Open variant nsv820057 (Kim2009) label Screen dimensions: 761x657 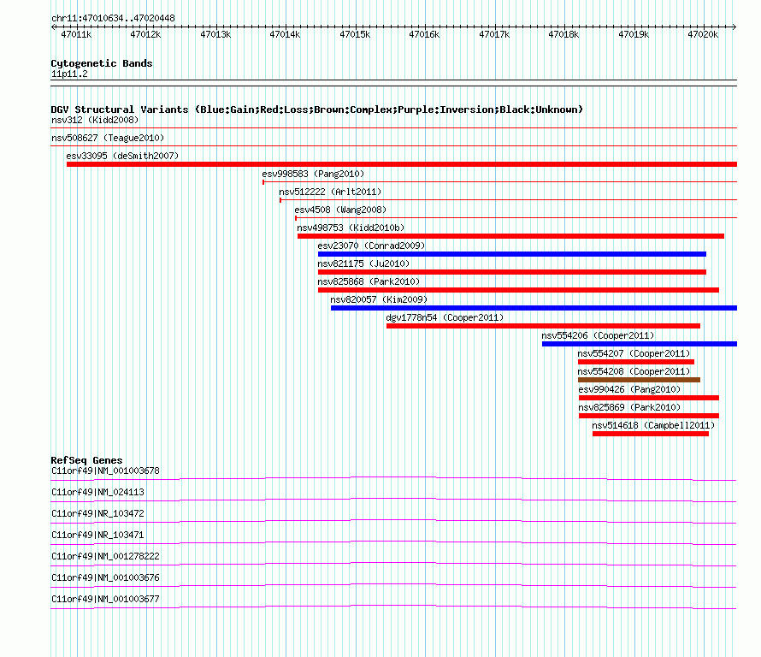pyautogui.click(x=379, y=299)
